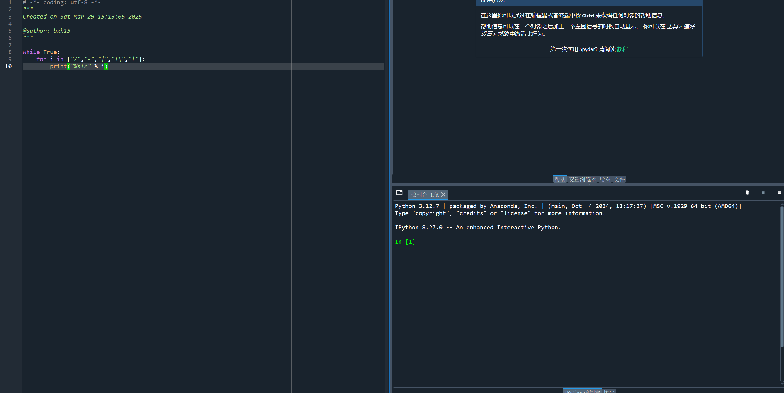Close the 控制台 1/A console tab
This screenshot has width=784, height=393.
[x=443, y=194]
